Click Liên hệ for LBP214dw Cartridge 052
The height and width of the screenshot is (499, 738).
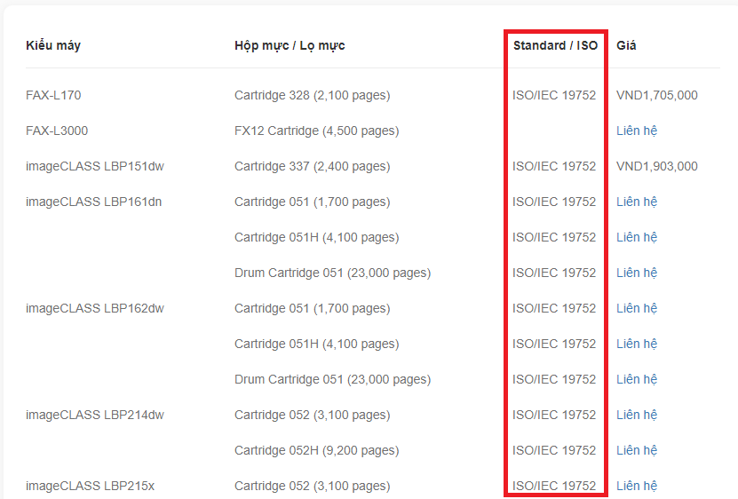[637, 416]
